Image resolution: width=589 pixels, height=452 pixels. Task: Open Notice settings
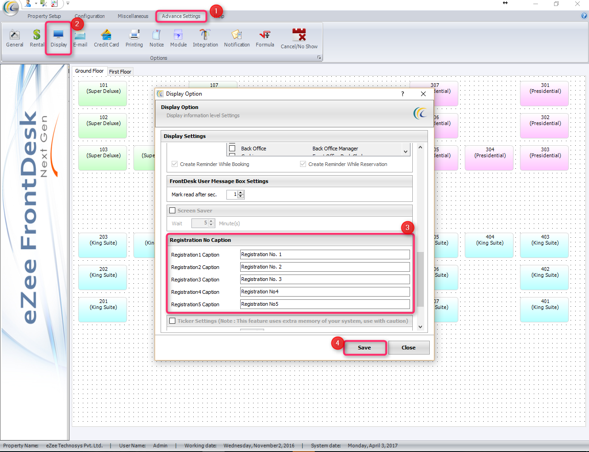[156, 38]
